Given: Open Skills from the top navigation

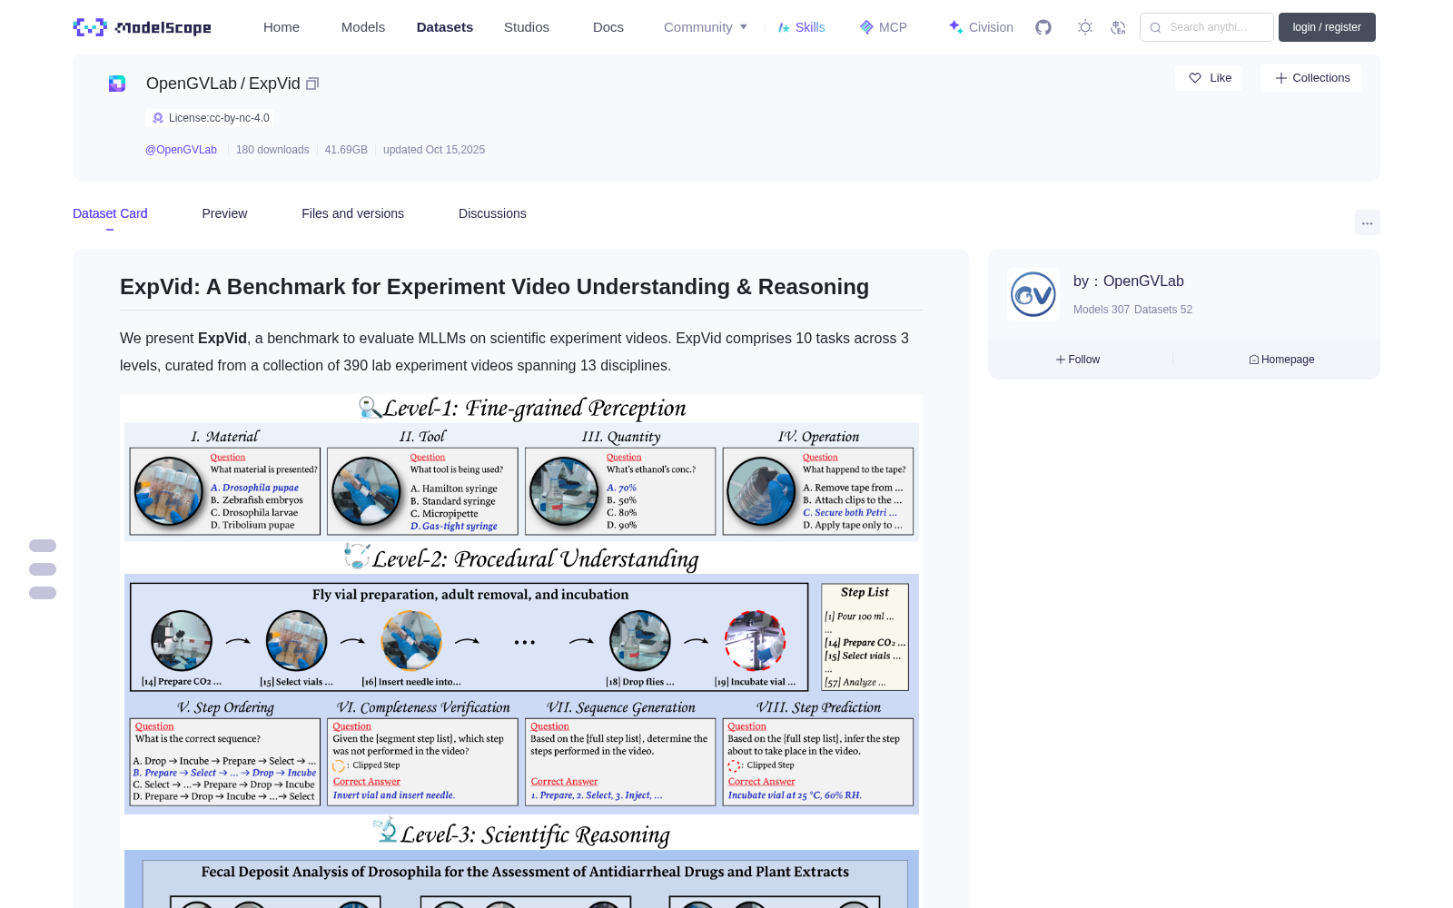Looking at the screenshot, I should [x=802, y=27].
